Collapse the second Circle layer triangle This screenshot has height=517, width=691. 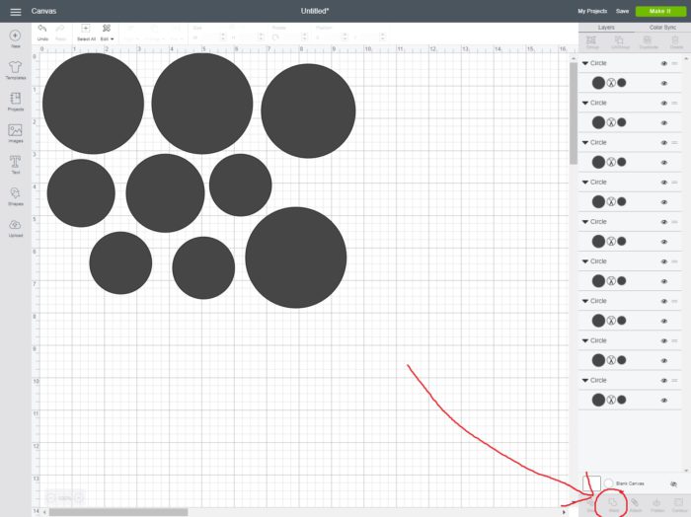coord(585,103)
